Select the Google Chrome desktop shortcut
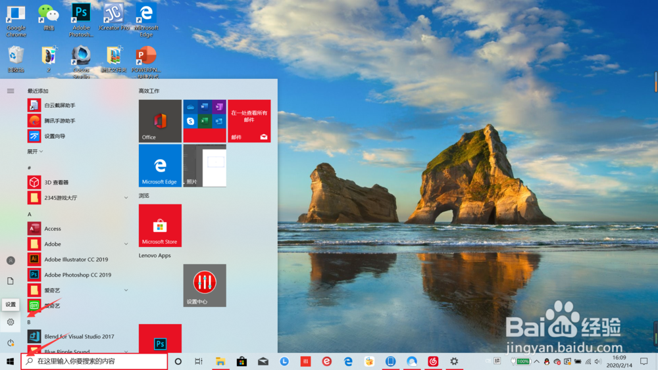This screenshot has height=370, width=658. coord(16,22)
